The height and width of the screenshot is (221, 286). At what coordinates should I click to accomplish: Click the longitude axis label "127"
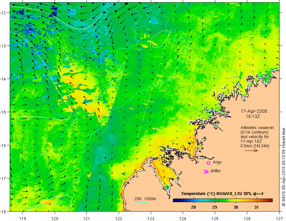tap(279, 218)
